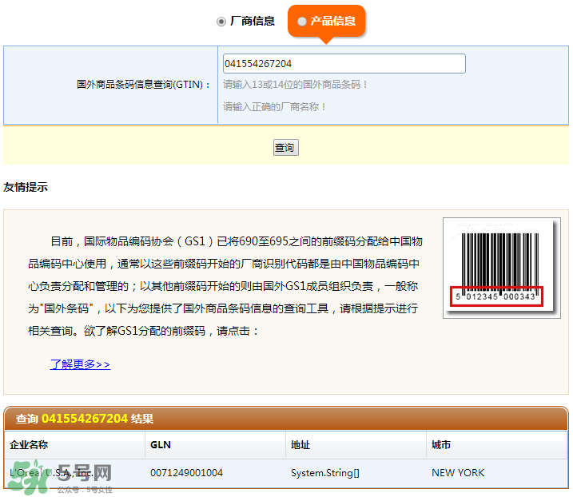Click the orange 产品信息 tab label
Image resolution: width=573 pixels, height=497 pixels.
pos(332,22)
